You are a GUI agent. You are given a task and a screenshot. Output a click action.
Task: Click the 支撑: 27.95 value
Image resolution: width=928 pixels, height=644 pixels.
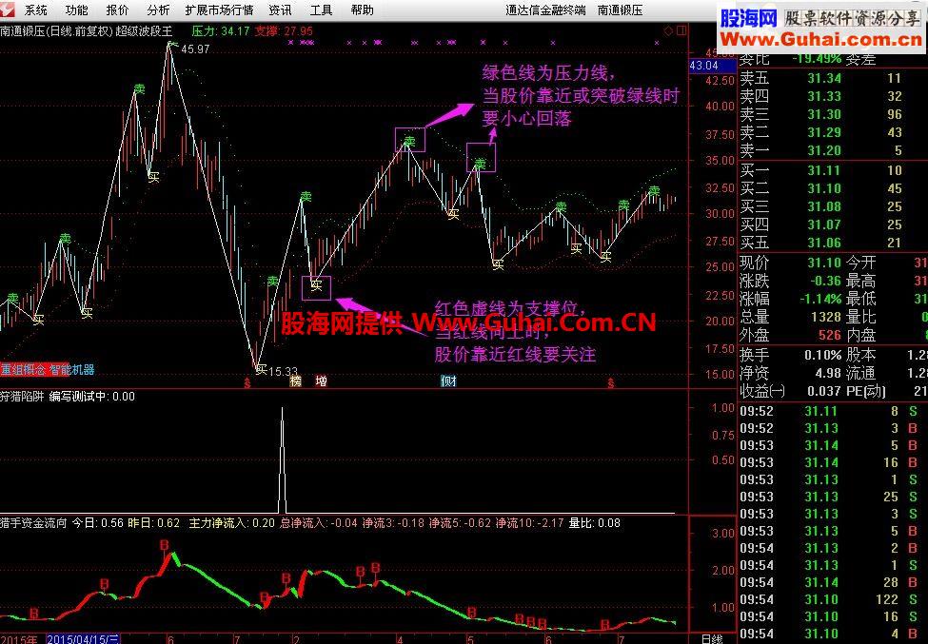pyautogui.click(x=284, y=31)
